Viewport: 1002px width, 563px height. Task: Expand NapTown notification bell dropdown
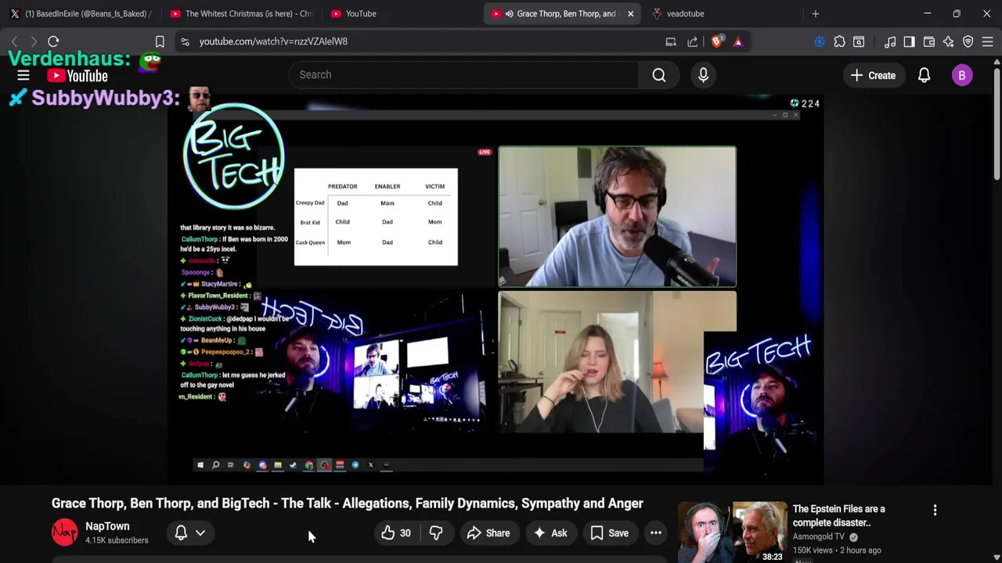190,533
